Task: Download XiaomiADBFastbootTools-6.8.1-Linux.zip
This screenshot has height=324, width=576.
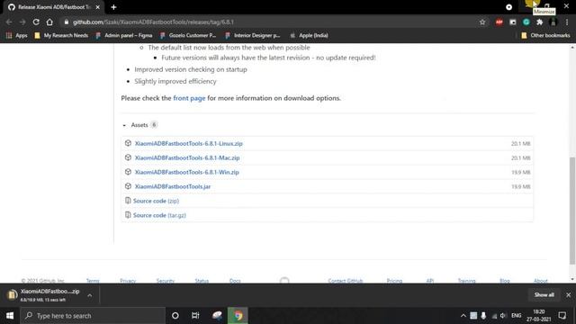Action: pyautogui.click(x=189, y=144)
